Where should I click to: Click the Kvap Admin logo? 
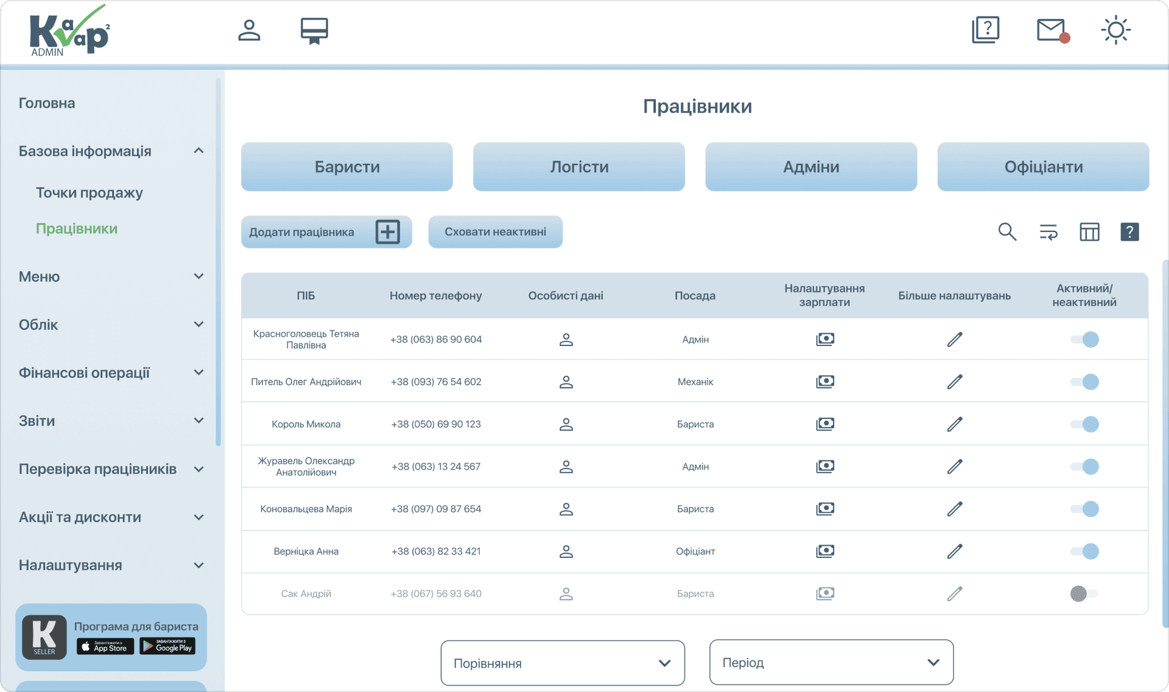[x=69, y=30]
